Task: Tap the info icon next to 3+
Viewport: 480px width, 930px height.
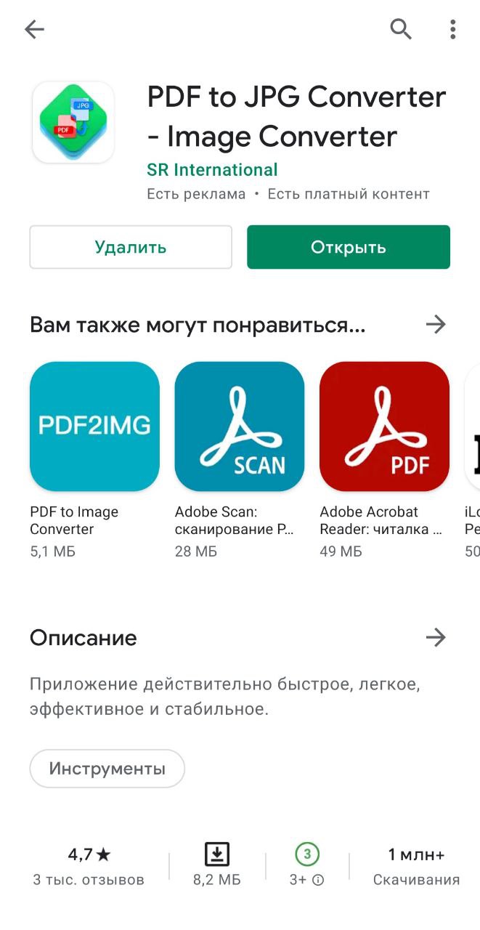Action: coord(318,880)
